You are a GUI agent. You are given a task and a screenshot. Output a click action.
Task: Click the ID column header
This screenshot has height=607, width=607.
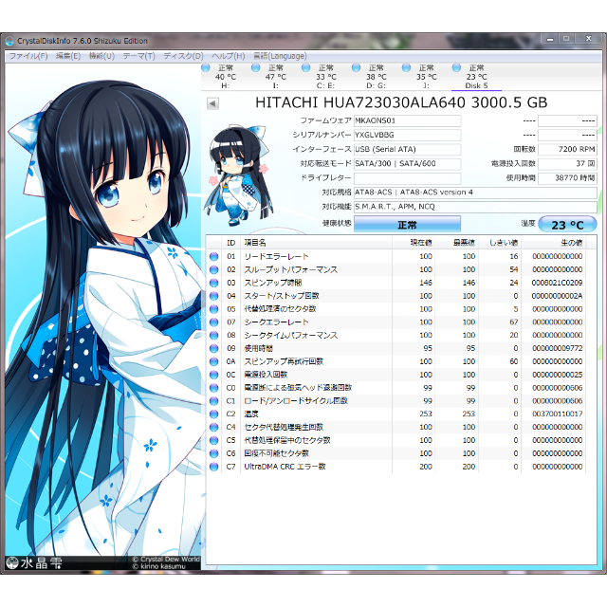(231, 243)
